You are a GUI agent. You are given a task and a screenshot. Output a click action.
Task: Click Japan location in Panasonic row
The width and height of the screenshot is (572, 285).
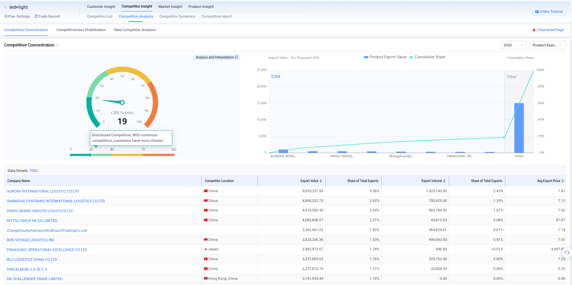(213, 249)
